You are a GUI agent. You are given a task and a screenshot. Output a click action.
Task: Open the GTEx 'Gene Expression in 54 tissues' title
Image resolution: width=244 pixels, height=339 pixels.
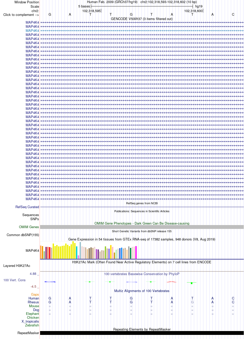click(x=142, y=239)
